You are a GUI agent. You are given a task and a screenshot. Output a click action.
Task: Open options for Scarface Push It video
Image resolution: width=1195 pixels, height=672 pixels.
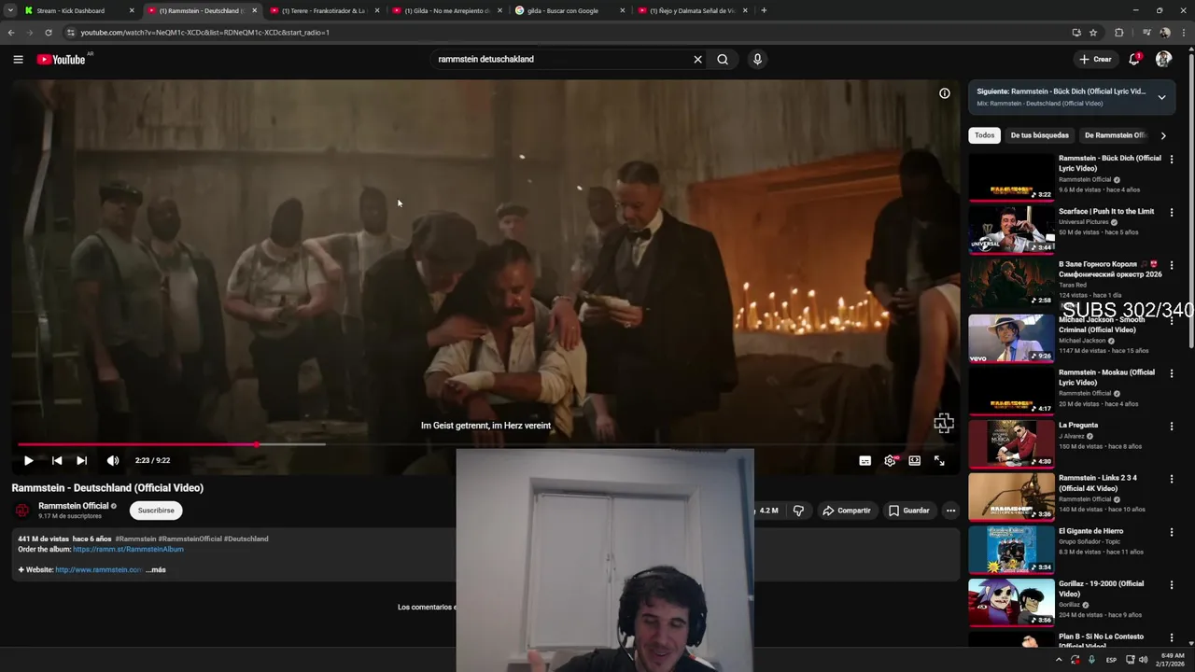click(1172, 213)
